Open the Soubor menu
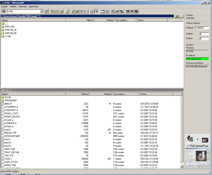Screen dimensions: 212x175 (5, 6)
